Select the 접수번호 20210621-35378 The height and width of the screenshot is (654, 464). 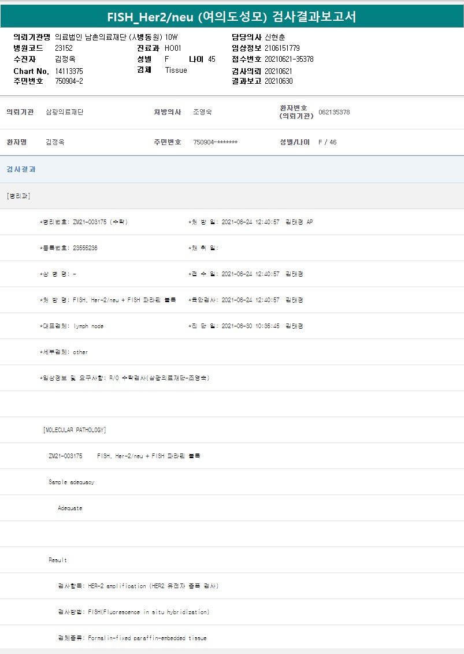(289, 59)
